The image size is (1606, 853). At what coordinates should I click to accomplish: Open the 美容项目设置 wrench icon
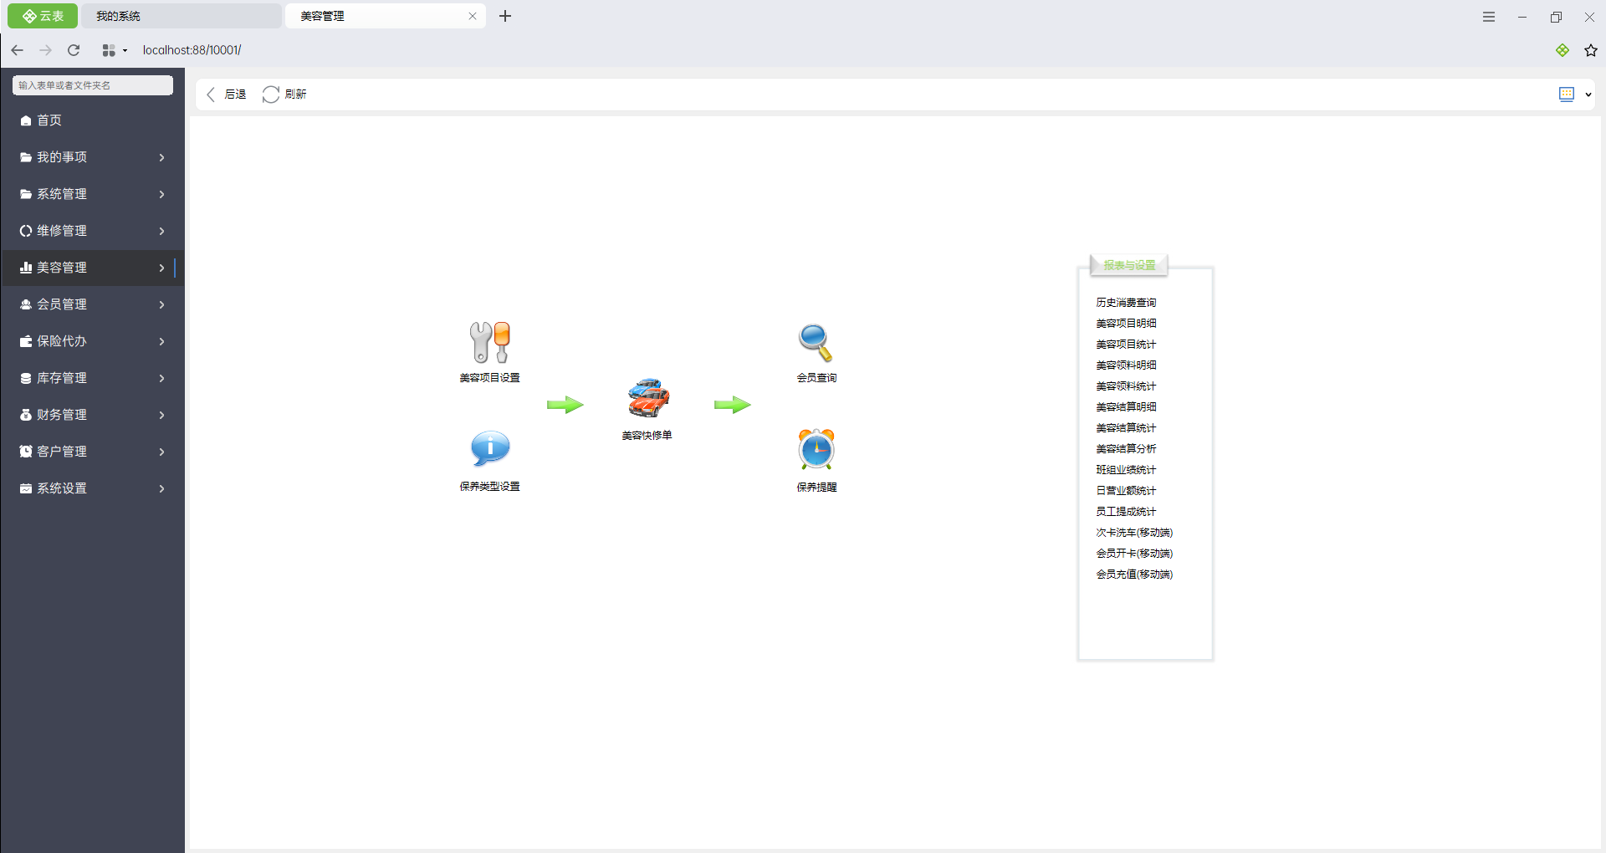pyautogui.click(x=489, y=343)
